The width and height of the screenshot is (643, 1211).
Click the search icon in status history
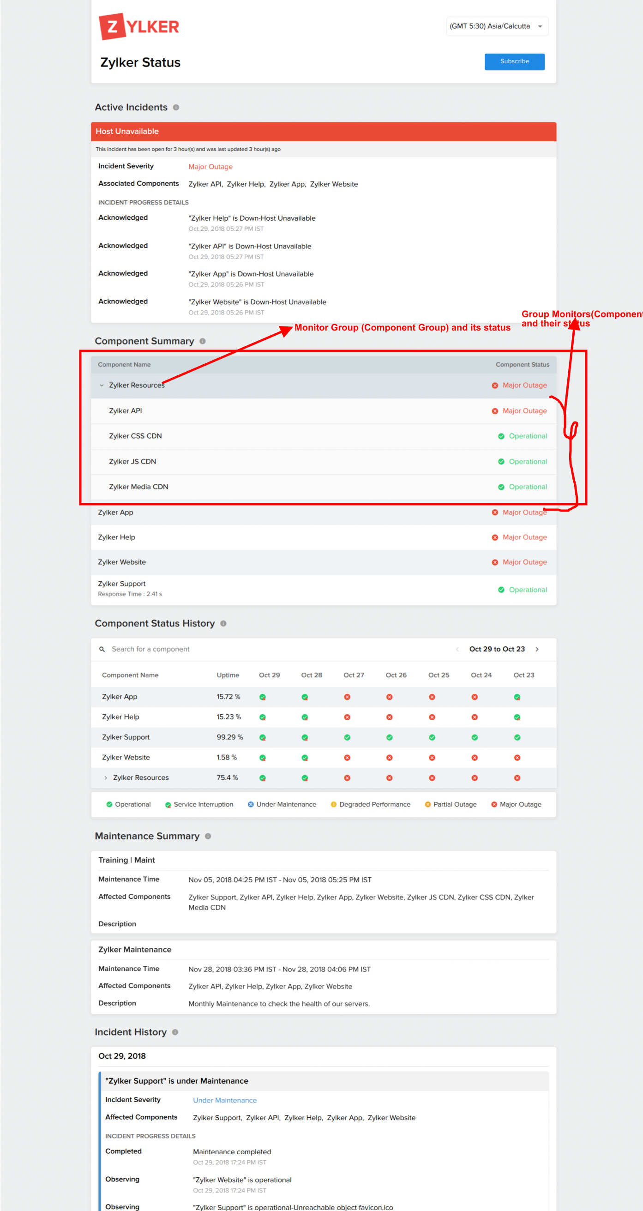(x=102, y=649)
